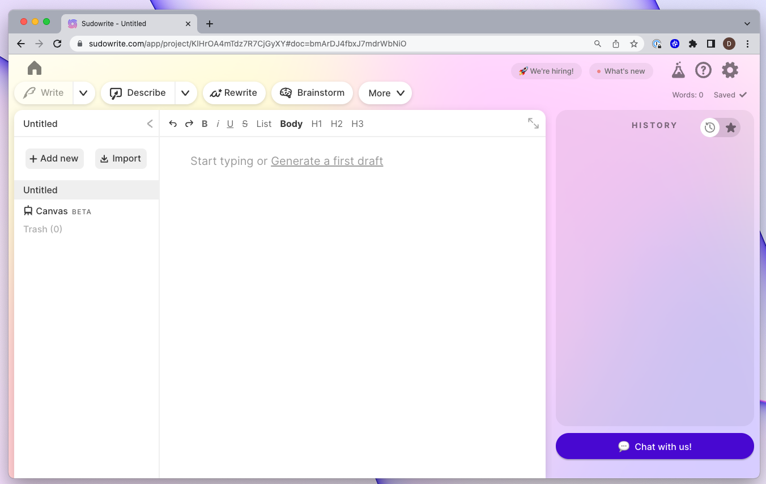Select Body text style
766x484 pixels.
pyautogui.click(x=291, y=124)
